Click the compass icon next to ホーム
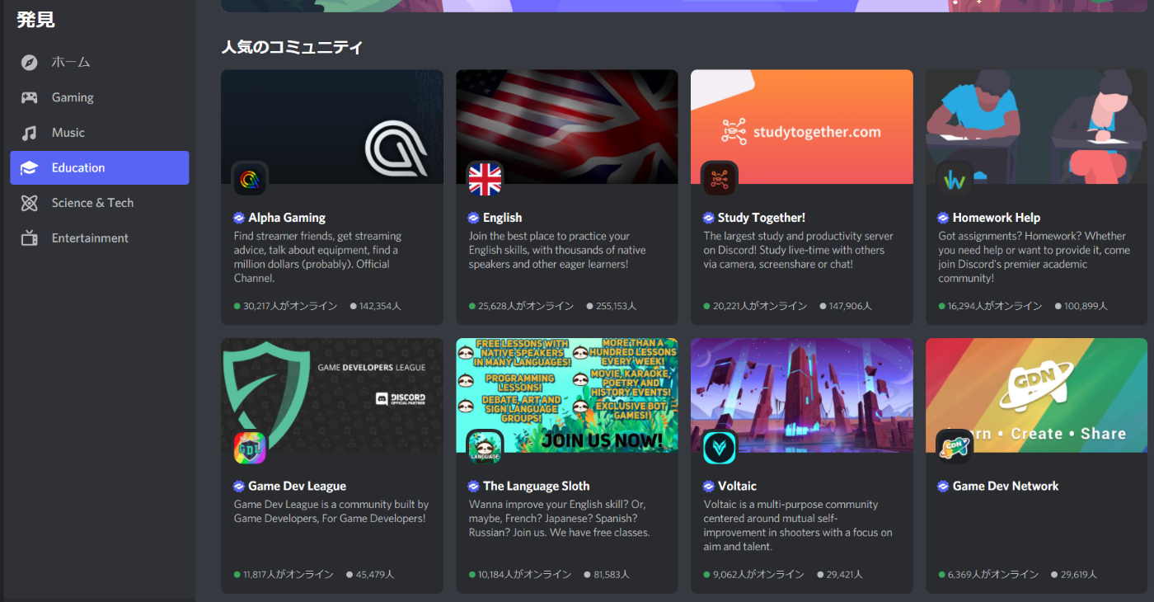Image resolution: width=1154 pixels, height=602 pixels. coord(30,62)
